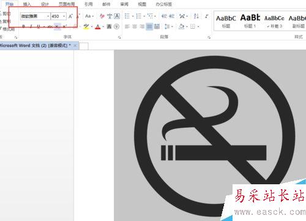Toggle subscript formatting
Screen dimensions: 306x221
pyautogui.click(x=58, y=26)
